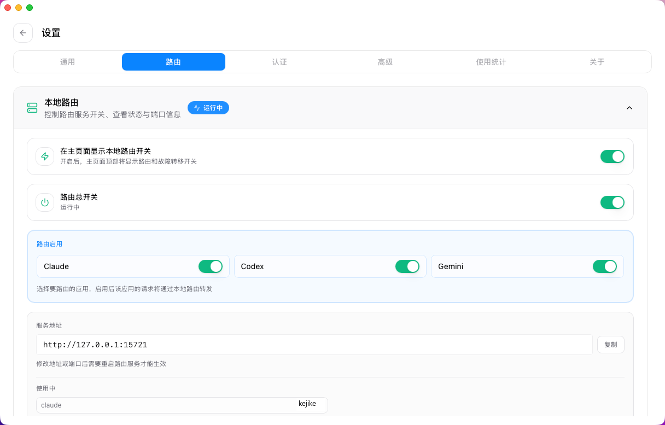The height and width of the screenshot is (425, 665).
Task: Click the lightning bolt icon
Action: coord(45,156)
